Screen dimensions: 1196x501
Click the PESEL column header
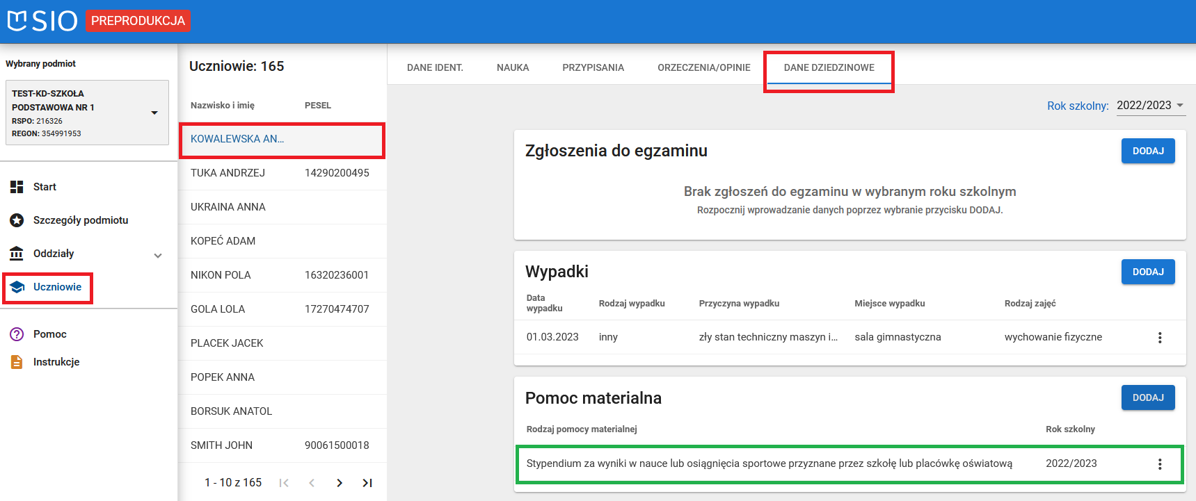[318, 106]
